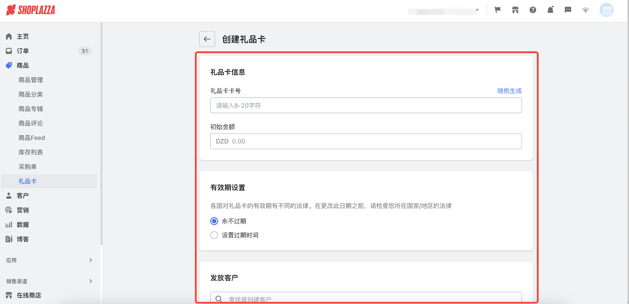Select the 永不过期 radio option
Image resolution: width=629 pixels, height=304 pixels.
point(214,221)
